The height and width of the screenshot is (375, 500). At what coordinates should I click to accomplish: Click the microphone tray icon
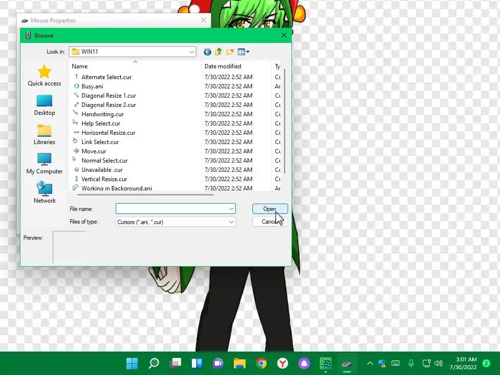tap(411, 363)
